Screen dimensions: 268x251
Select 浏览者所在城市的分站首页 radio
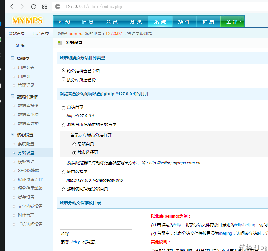[x=63, y=125]
